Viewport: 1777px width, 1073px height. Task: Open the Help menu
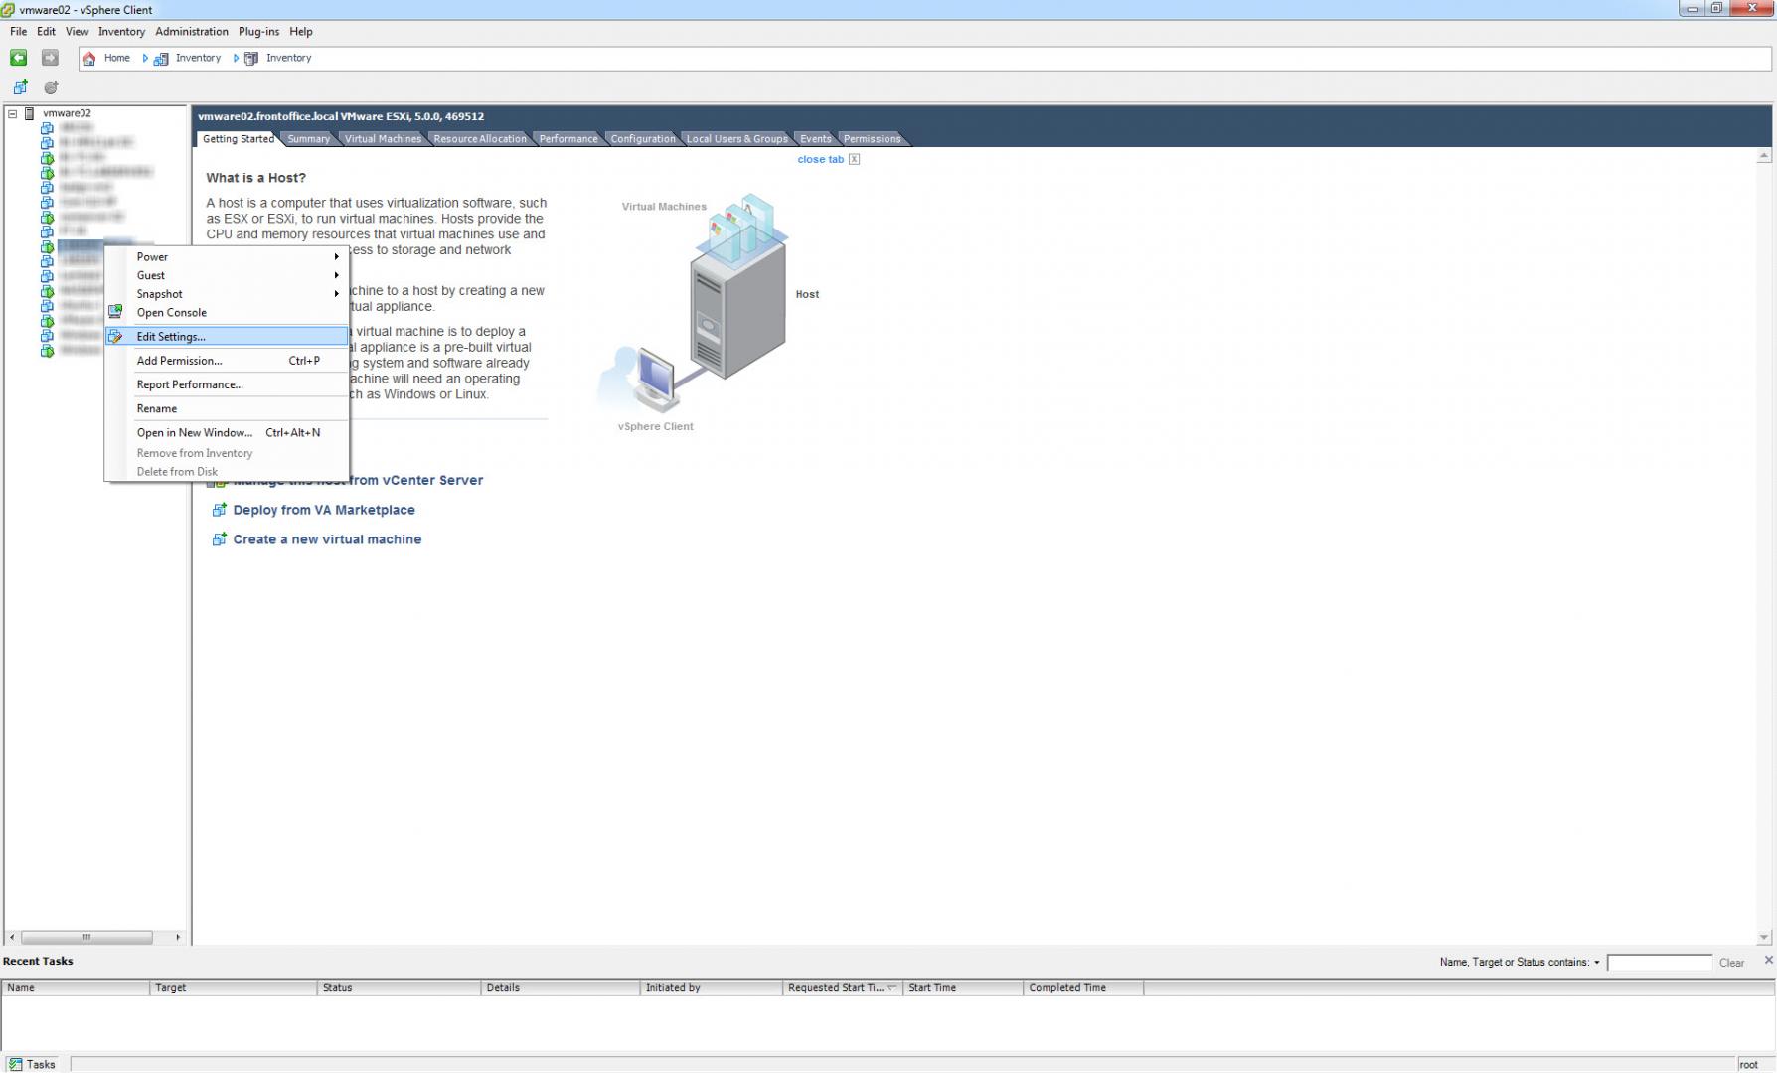300,32
